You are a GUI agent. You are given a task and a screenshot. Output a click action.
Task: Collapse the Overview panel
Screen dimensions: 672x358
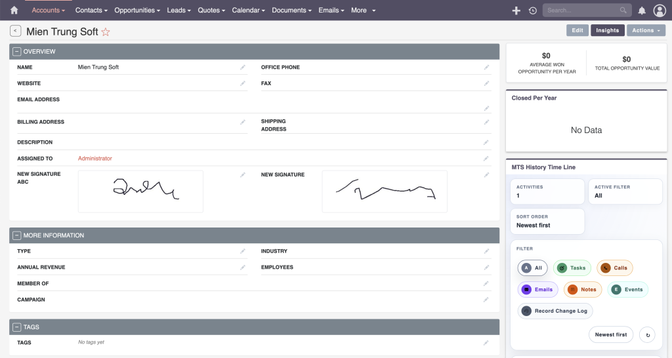(x=16, y=51)
